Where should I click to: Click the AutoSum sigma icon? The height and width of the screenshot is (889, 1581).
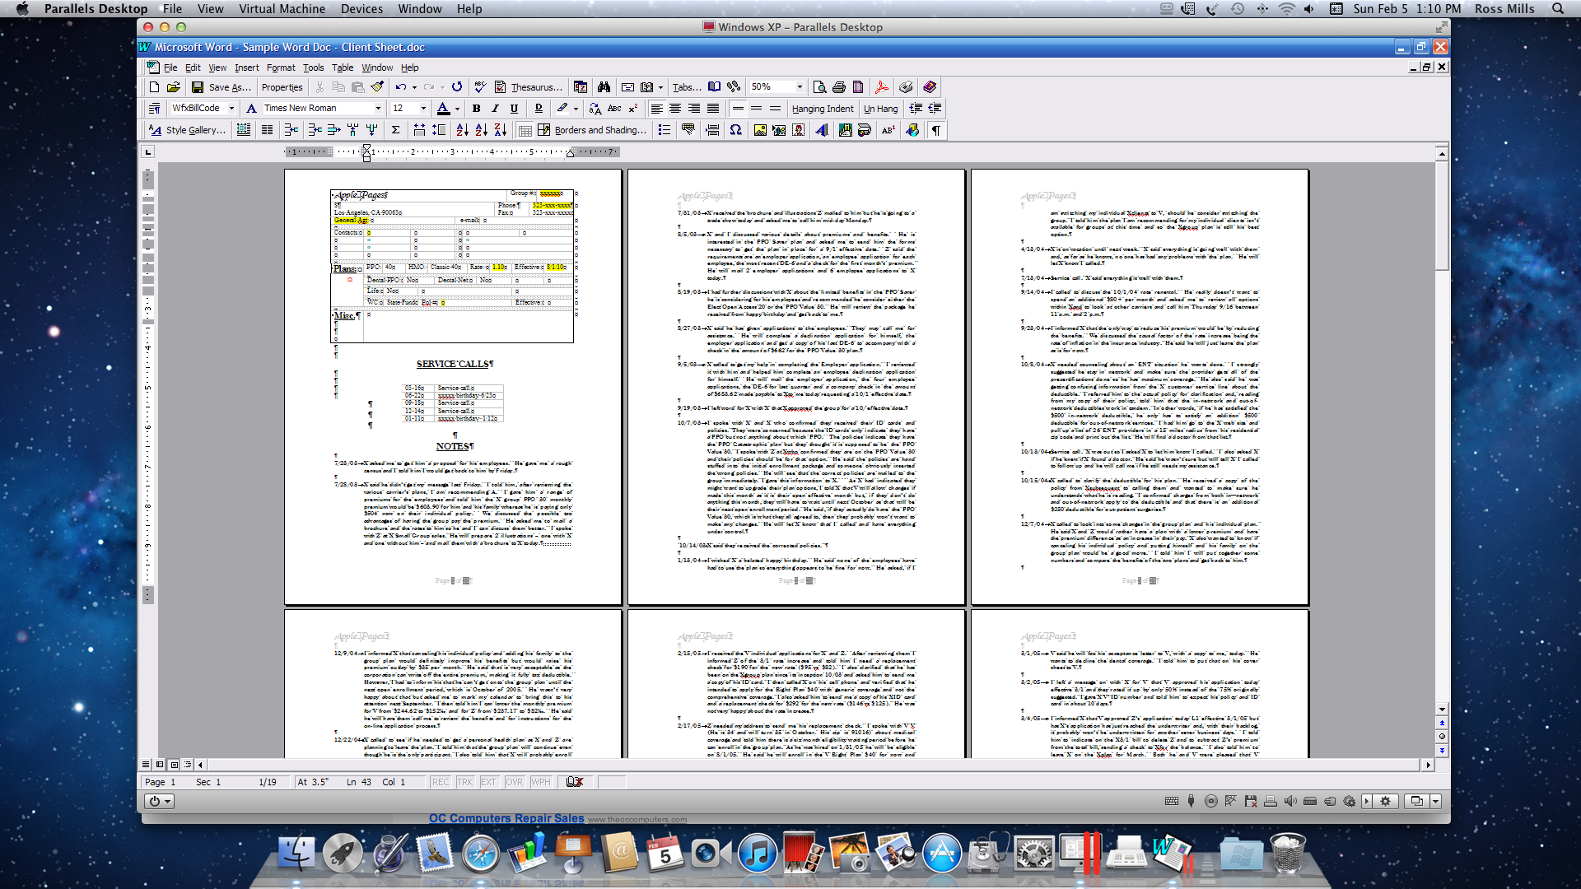point(395,130)
